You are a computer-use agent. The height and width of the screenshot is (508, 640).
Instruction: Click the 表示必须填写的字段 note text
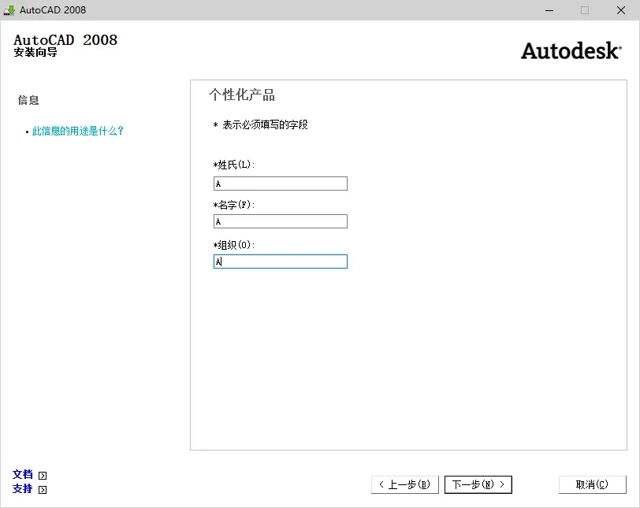click(x=265, y=124)
